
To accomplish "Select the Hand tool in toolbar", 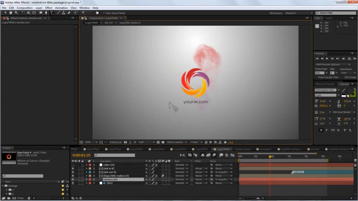I will click(10, 13).
